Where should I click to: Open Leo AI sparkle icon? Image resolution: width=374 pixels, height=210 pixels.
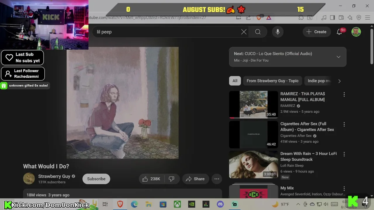(x=350, y=17)
